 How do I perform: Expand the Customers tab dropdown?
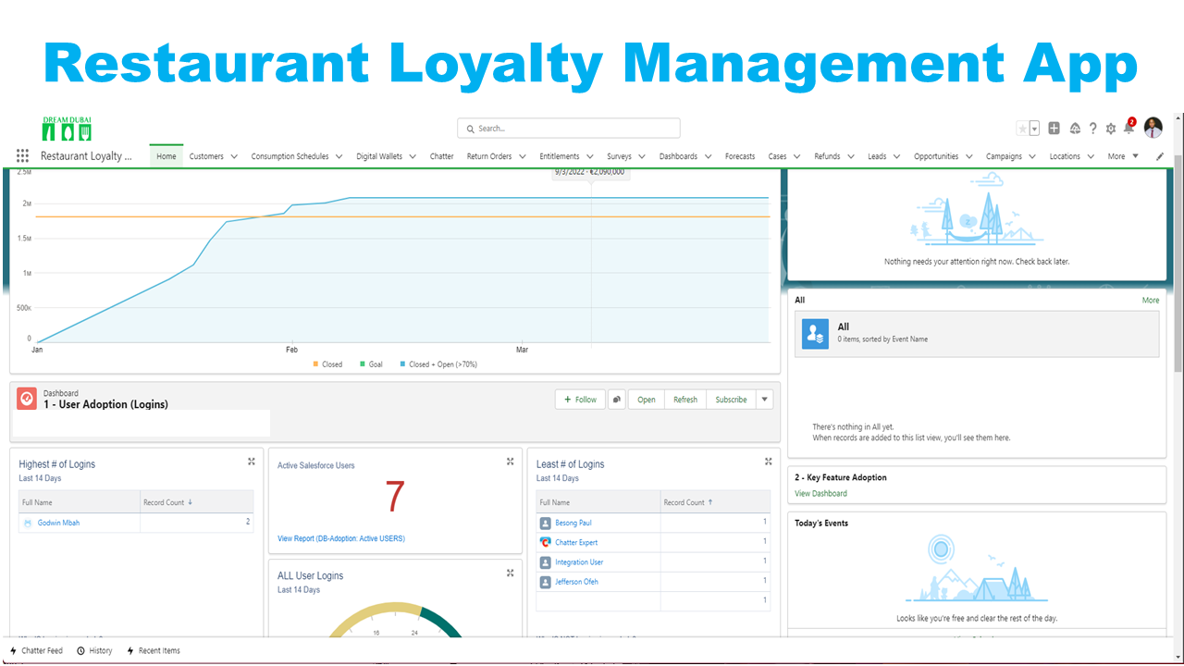point(234,156)
